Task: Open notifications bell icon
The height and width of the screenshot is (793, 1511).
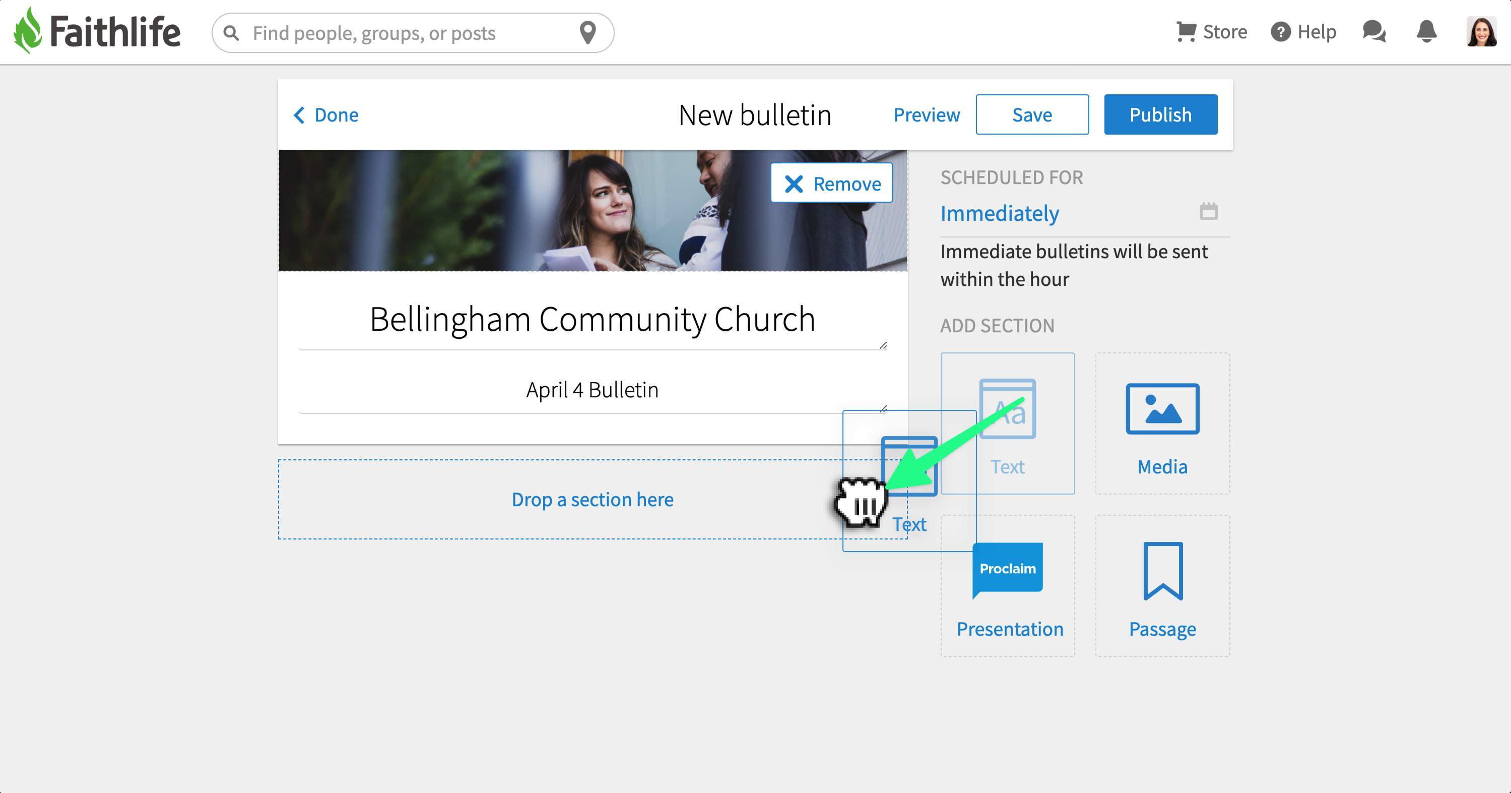Action: click(x=1426, y=32)
